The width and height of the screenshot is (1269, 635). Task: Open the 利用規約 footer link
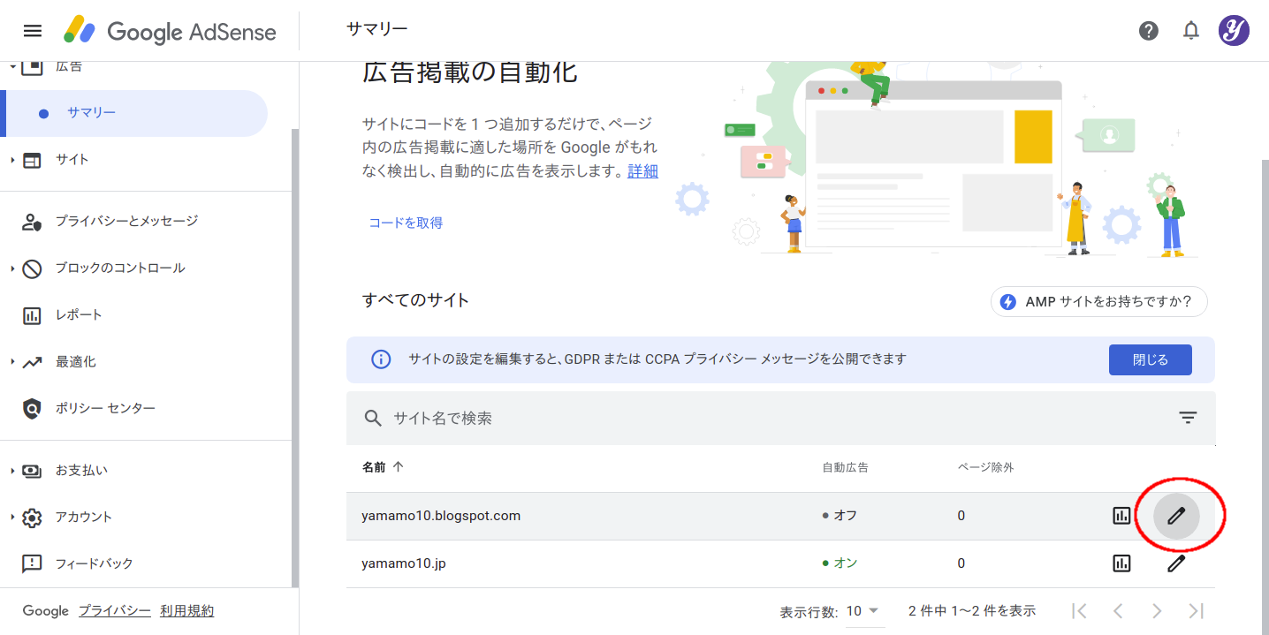[186, 611]
